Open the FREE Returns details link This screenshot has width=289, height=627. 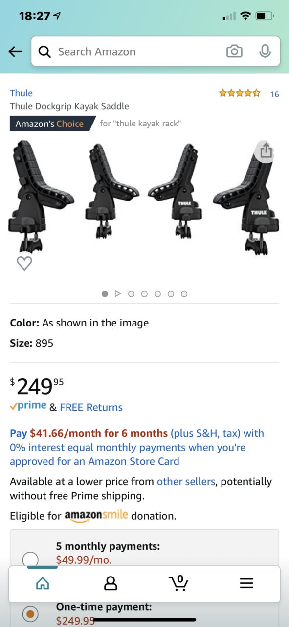[91, 407]
